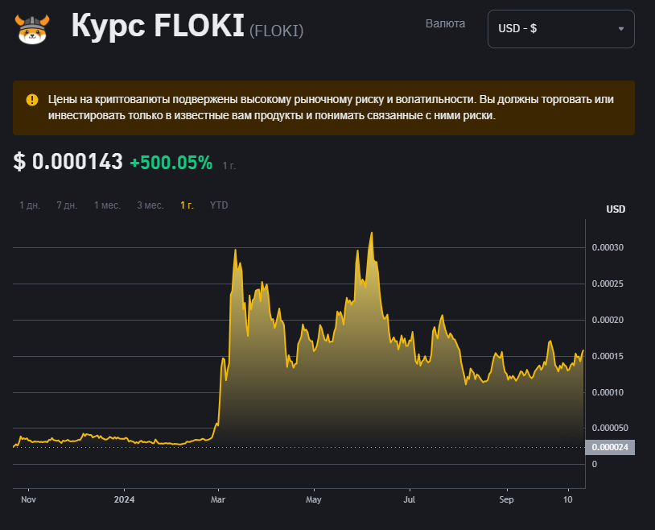
Task: Switch to the 1 дн. time range
Action: 29,205
